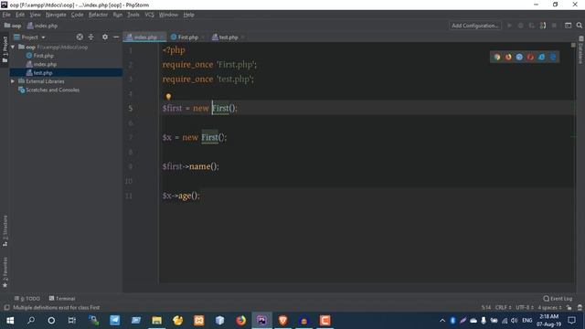Open in Chrome browser icon
Viewport: 585px width, 329px height.
(x=497, y=57)
